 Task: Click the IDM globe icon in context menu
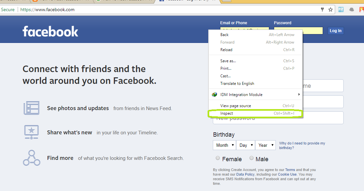pos(214,95)
